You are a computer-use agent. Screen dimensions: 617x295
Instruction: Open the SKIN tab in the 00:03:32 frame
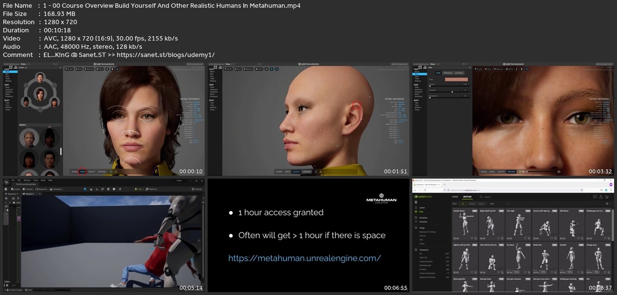pos(438,73)
